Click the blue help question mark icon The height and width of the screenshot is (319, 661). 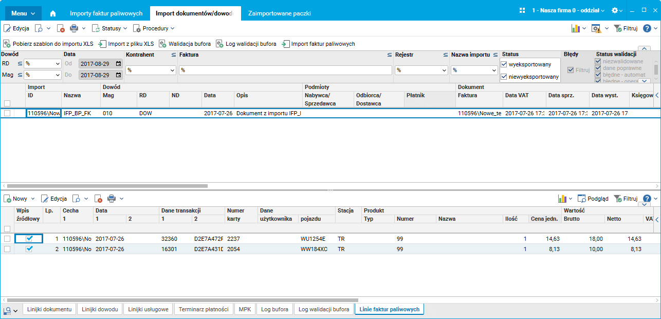[x=647, y=28]
